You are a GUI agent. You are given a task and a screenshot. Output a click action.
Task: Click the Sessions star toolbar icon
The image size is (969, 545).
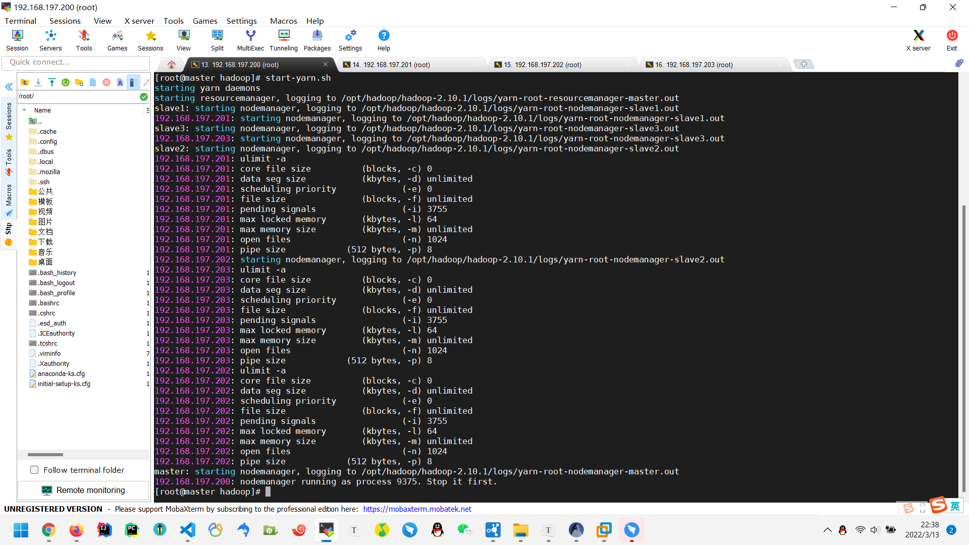tap(150, 40)
